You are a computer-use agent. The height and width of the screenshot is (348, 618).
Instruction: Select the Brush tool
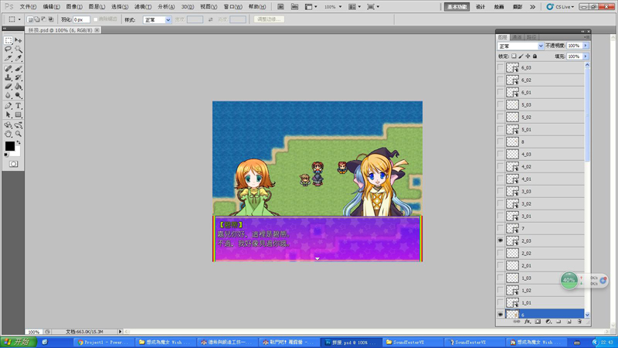[x=18, y=69]
